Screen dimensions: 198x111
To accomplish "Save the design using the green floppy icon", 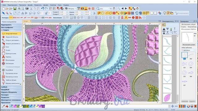I will (15, 9).
